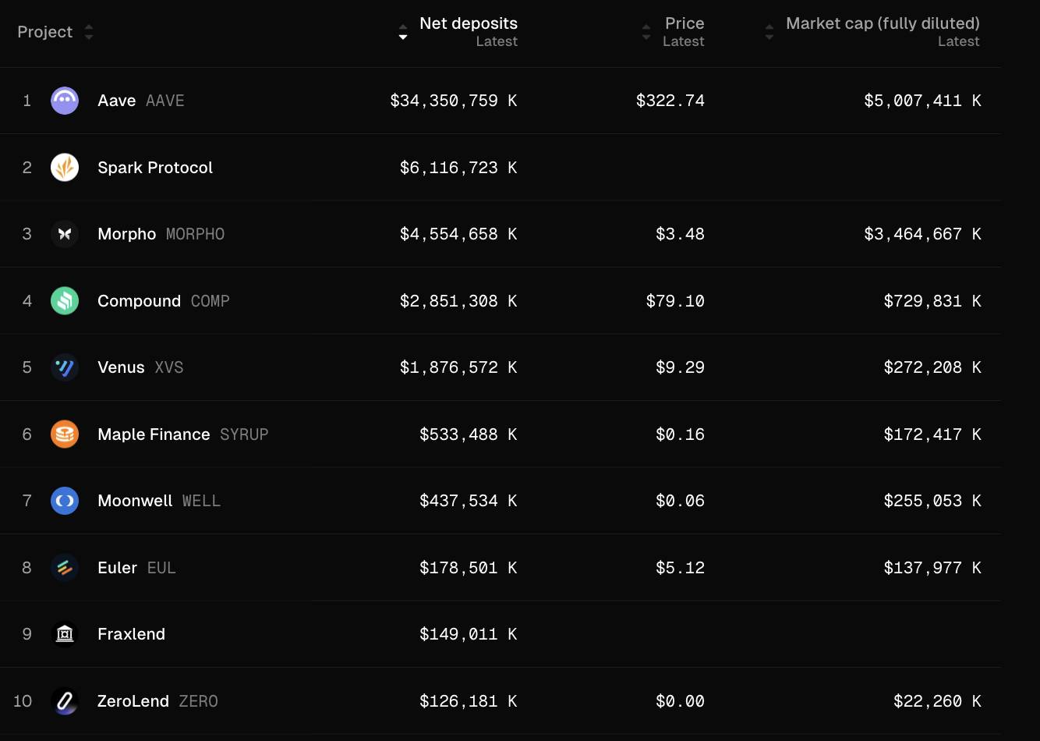Viewport: 1040px width, 741px height.
Task: Click the Moonwell blue logo icon
Action: (x=65, y=501)
